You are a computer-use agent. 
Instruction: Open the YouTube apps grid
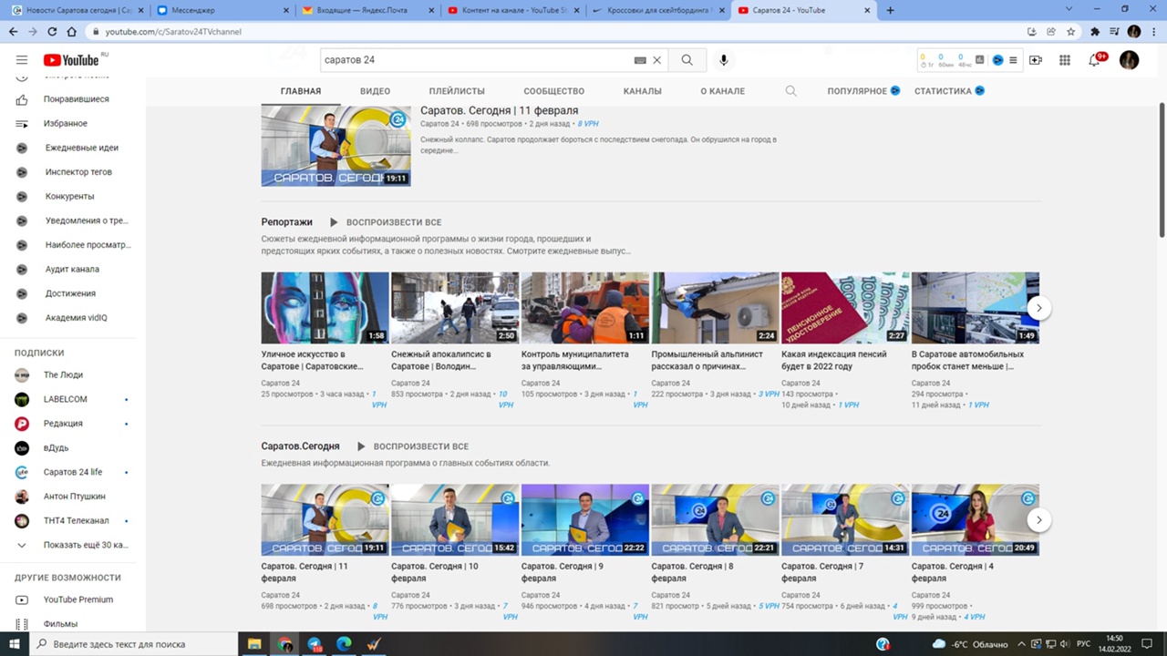(x=1065, y=60)
